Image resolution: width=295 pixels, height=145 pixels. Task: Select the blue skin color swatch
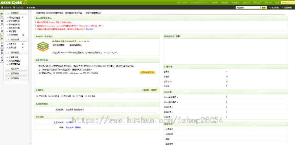coord(30,8)
